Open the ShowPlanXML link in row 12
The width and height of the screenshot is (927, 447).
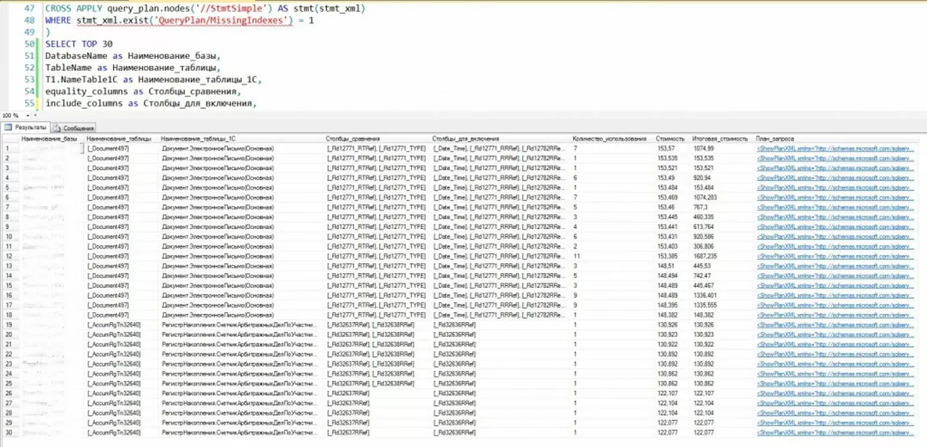(x=835, y=256)
